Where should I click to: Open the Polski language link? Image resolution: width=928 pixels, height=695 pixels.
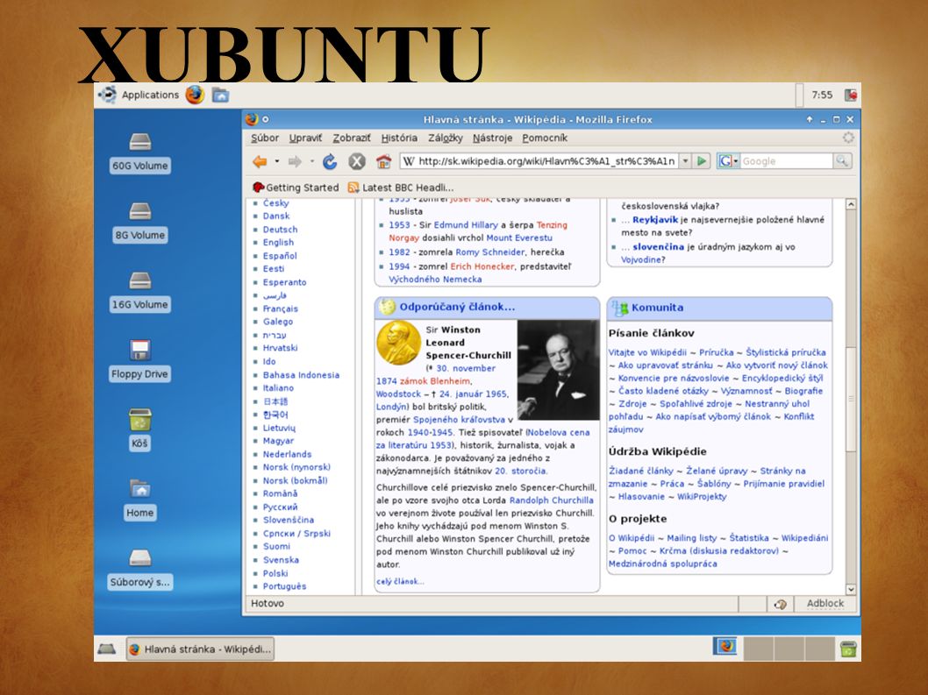275,573
